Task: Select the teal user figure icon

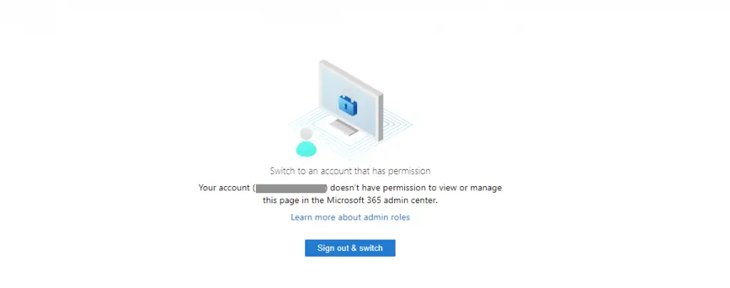Action: click(307, 143)
